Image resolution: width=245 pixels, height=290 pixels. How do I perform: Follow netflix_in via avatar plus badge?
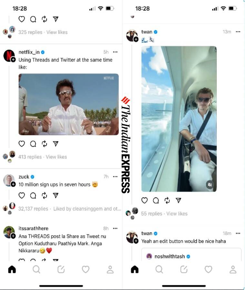[13, 60]
